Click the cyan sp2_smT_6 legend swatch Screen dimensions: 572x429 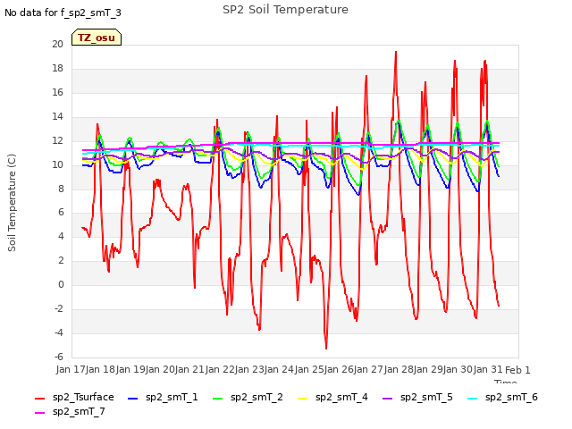[473, 399]
